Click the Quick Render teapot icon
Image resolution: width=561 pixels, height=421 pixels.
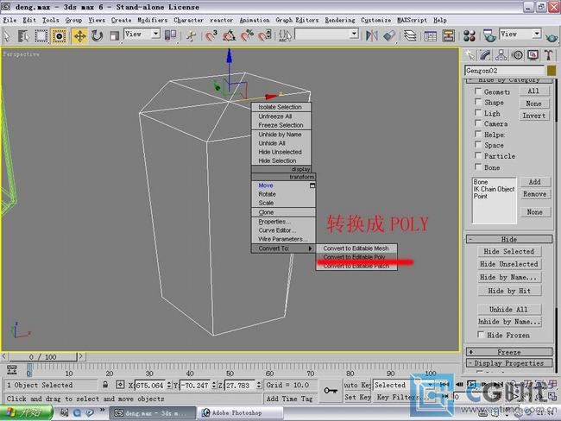click(x=552, y=36)
